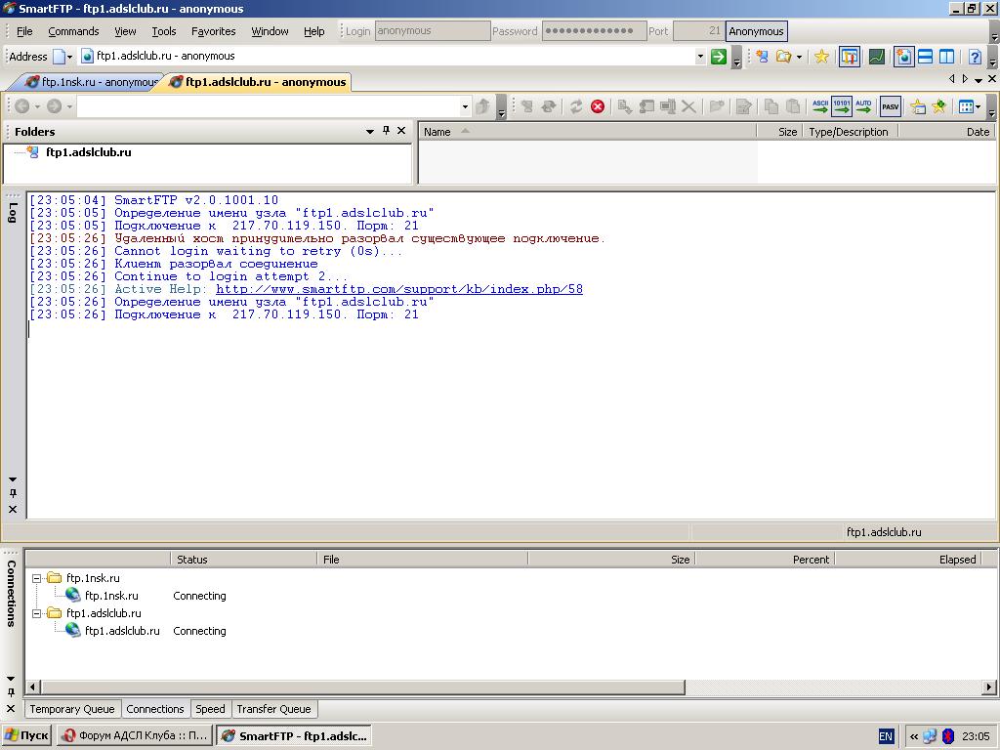Click the Forward navigation arrow
Viewport: 1000px width, 750px height.
point(55,106)
